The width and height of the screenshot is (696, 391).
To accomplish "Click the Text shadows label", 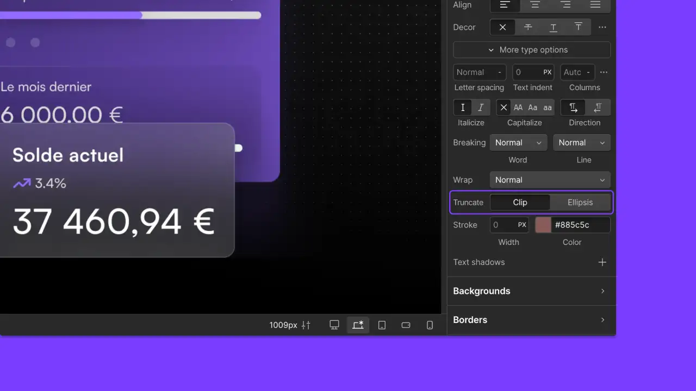I will 479,262.
